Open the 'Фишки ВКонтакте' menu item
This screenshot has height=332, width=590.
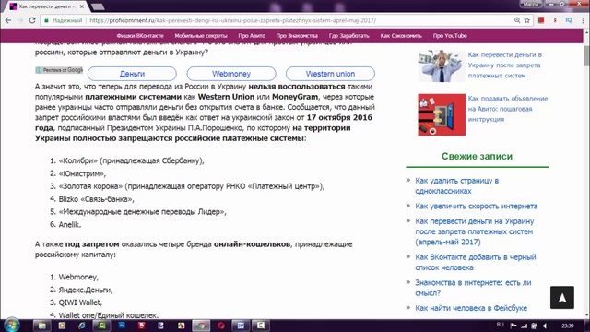coord(140,36)
